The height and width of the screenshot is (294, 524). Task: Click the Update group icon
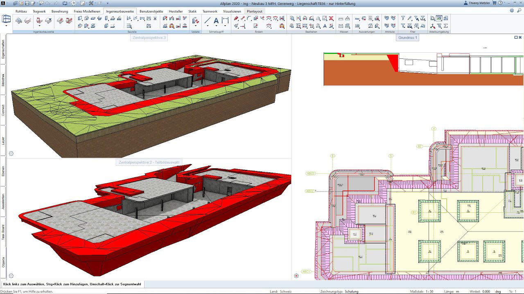tap(195, 20)
